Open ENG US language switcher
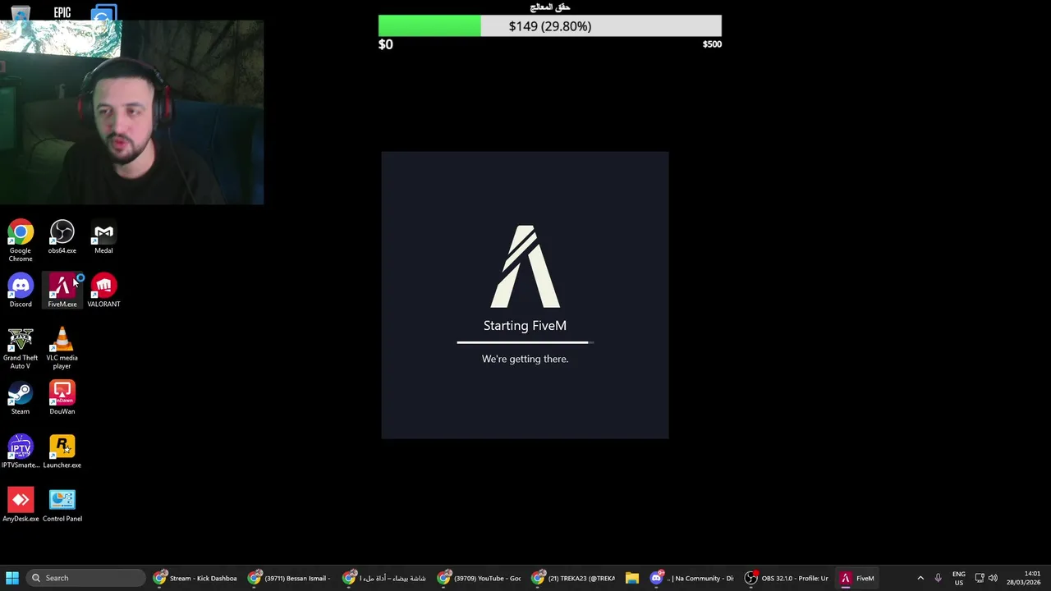Viewport: 1051px width, 591px height. pyautogui.click(x=958, y=578)
